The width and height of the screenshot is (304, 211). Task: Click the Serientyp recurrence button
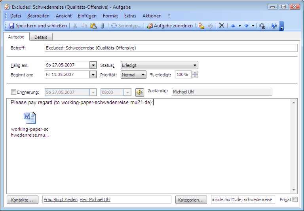[x=126, y=26]
